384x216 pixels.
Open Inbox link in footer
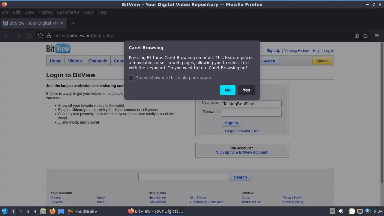101,197
